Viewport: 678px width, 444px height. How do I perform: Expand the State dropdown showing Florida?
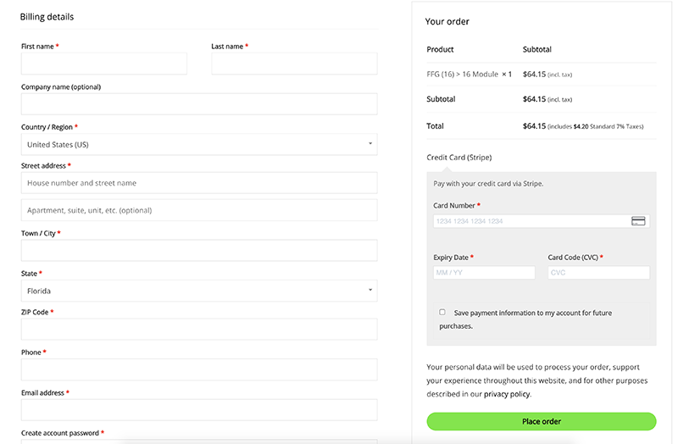click(x=199, y=291)
